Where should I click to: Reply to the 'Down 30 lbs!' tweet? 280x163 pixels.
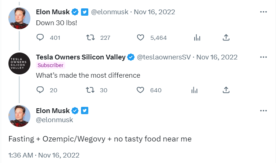click(41, 37)
